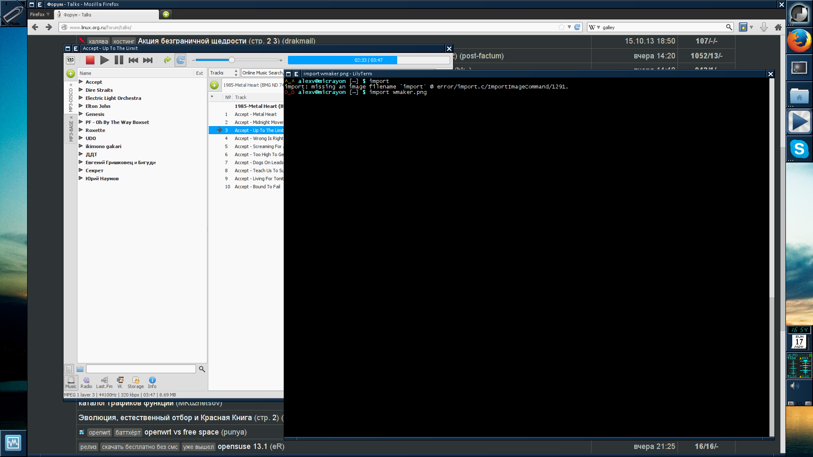Click the Firefox URL address bar
813x457 pixels.
pyautogui.click(x=313, y=27)
